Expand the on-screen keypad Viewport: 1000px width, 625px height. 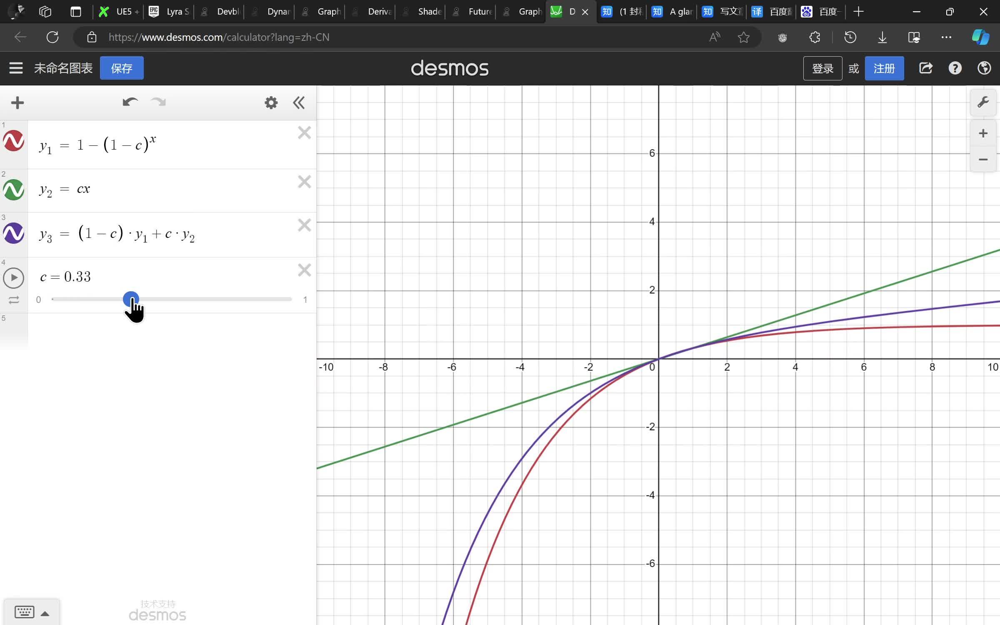[32, 612]
